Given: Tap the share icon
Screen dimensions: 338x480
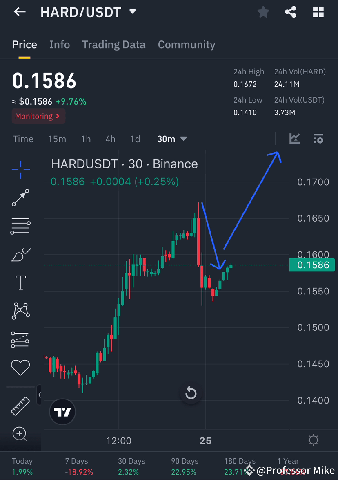Looking at the screenshot, I should pos(291,12).
